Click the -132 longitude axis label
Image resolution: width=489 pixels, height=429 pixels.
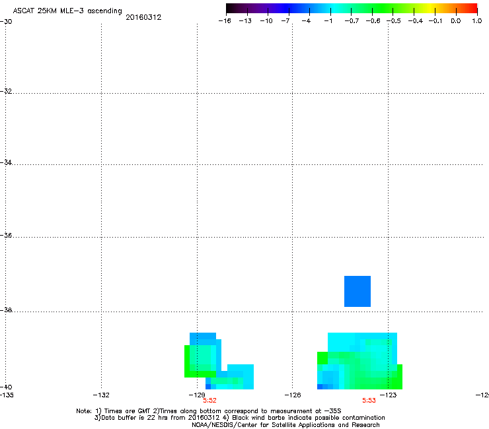pos(101,395)
